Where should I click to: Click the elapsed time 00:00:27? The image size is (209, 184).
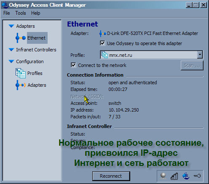pyautogui.click(x=118, y=89)
